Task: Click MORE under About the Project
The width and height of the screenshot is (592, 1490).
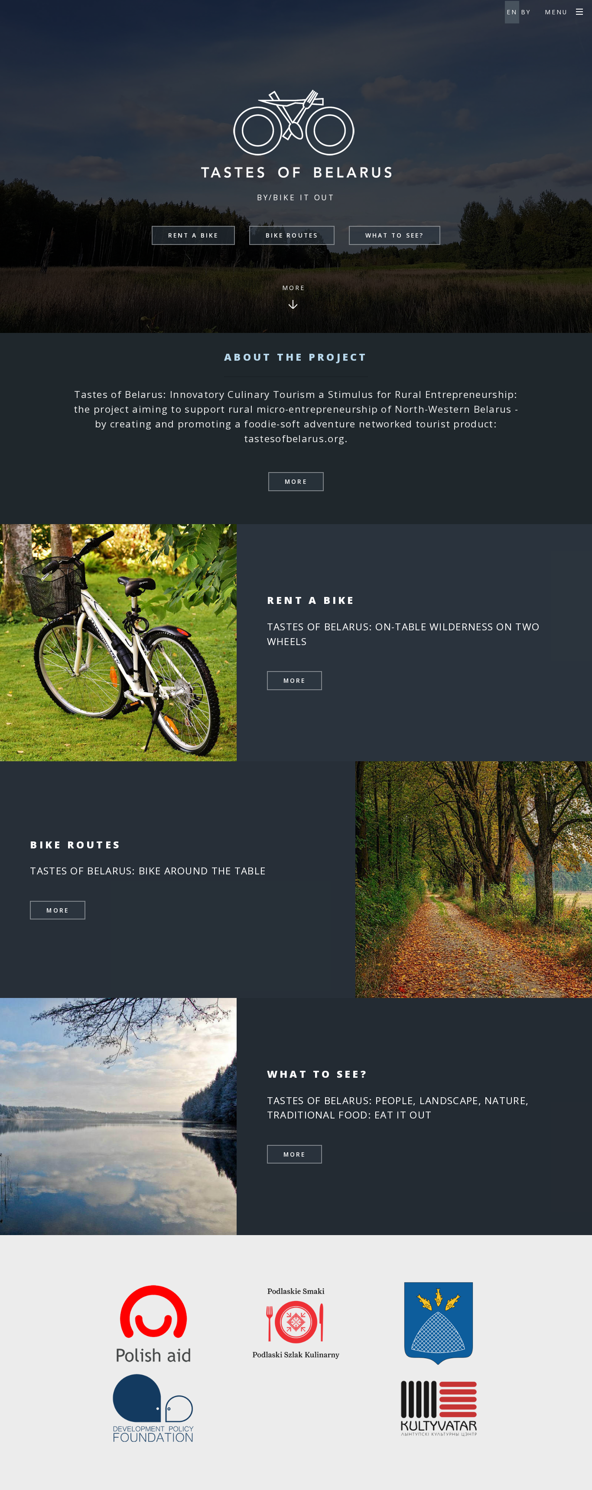Action: [296, 482]
